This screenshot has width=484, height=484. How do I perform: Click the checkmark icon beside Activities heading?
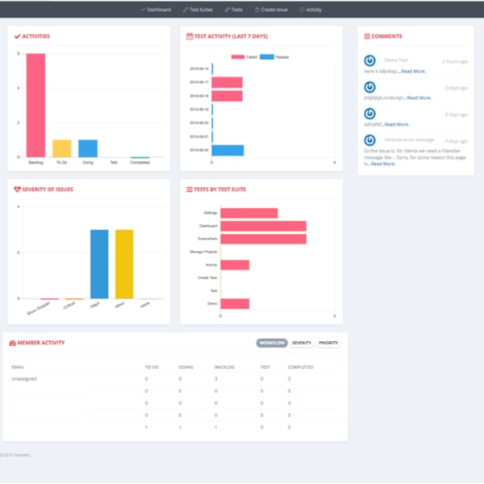[x=17, y=36]
